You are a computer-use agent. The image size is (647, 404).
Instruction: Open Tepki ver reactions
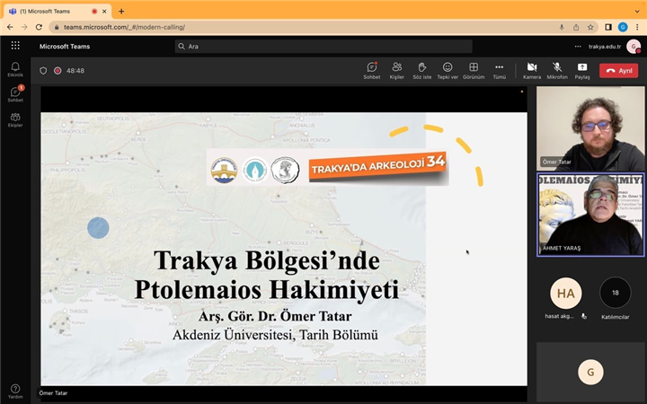pyautogui.click(x=448, y=71)
